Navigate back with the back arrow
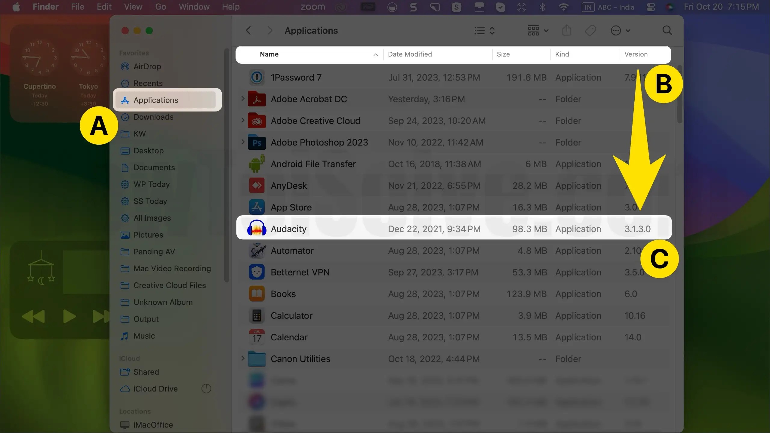The width and height of the screenshot is (770, 433). click(x=248, y=30)
